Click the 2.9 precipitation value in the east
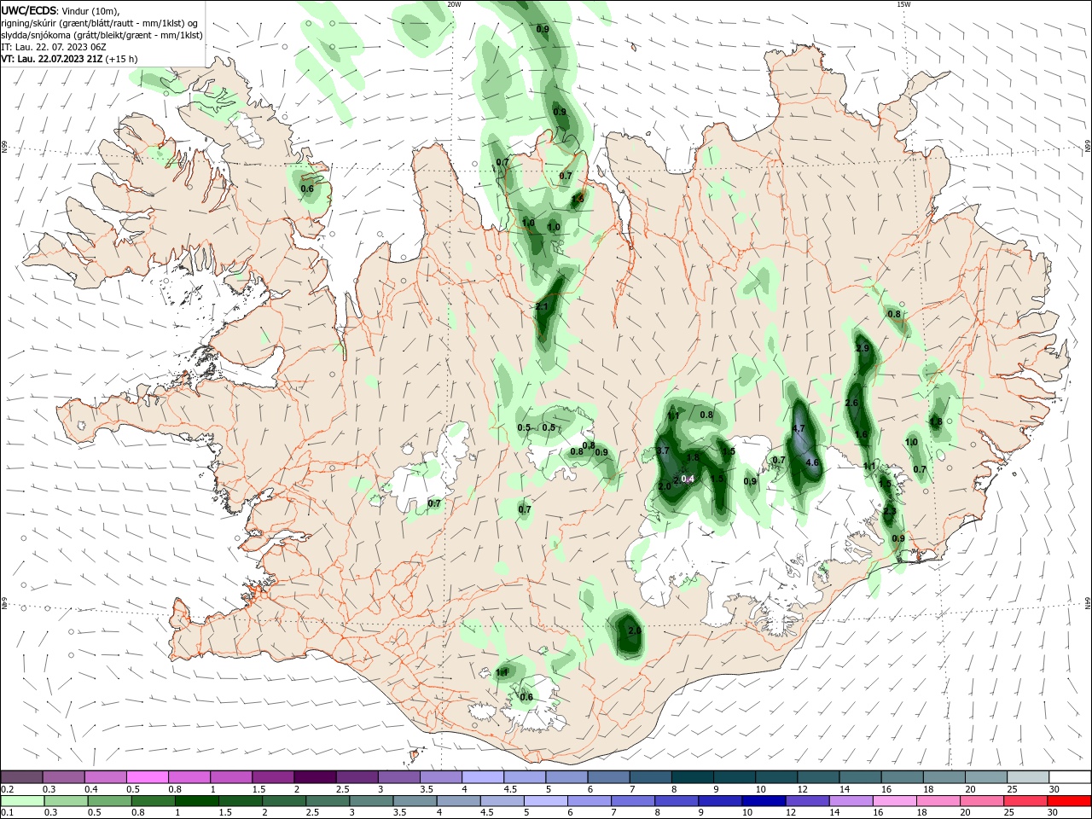Image resolution: width=1092 pixels, height=819 pixels. click(863, 348)
